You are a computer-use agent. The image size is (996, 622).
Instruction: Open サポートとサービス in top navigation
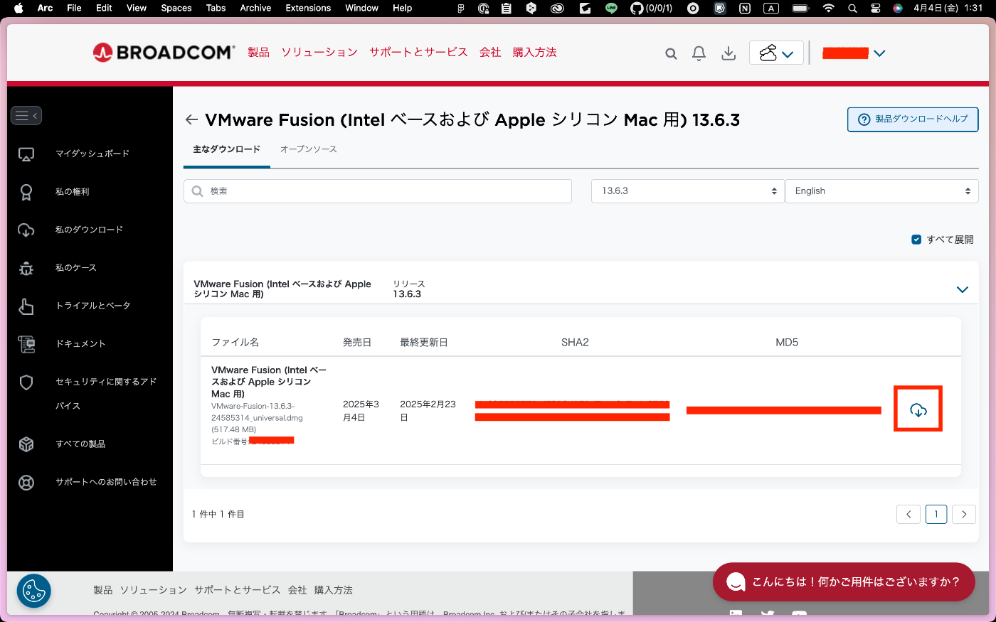[x=418, y=53]
